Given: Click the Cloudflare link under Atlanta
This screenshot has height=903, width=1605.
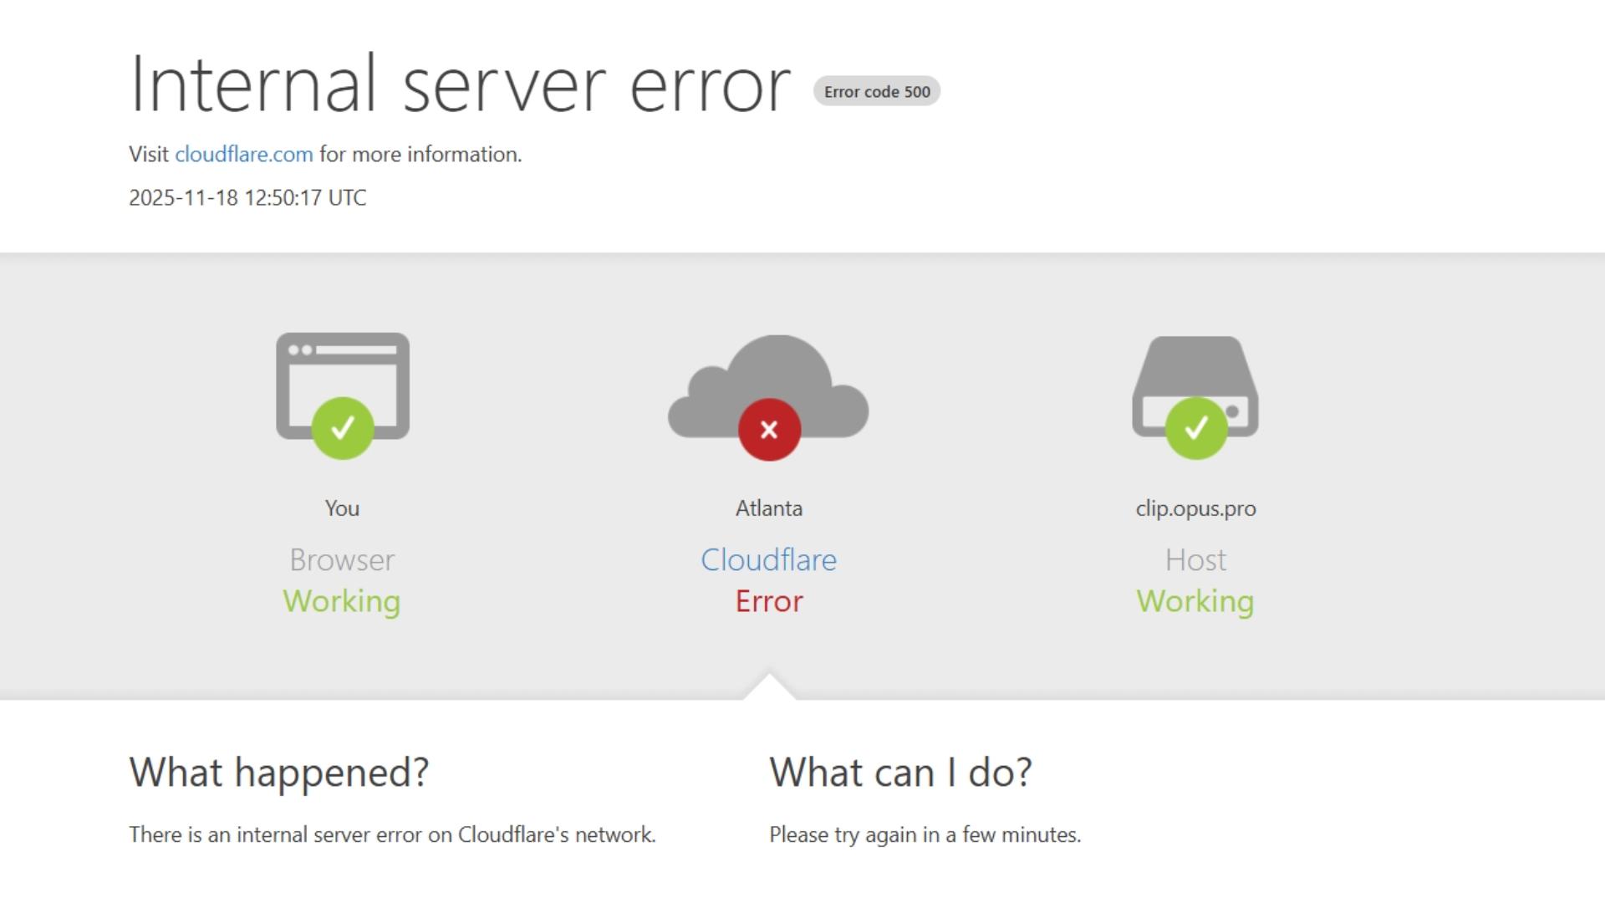Looking at the screenshot, I should pos(769,560).
